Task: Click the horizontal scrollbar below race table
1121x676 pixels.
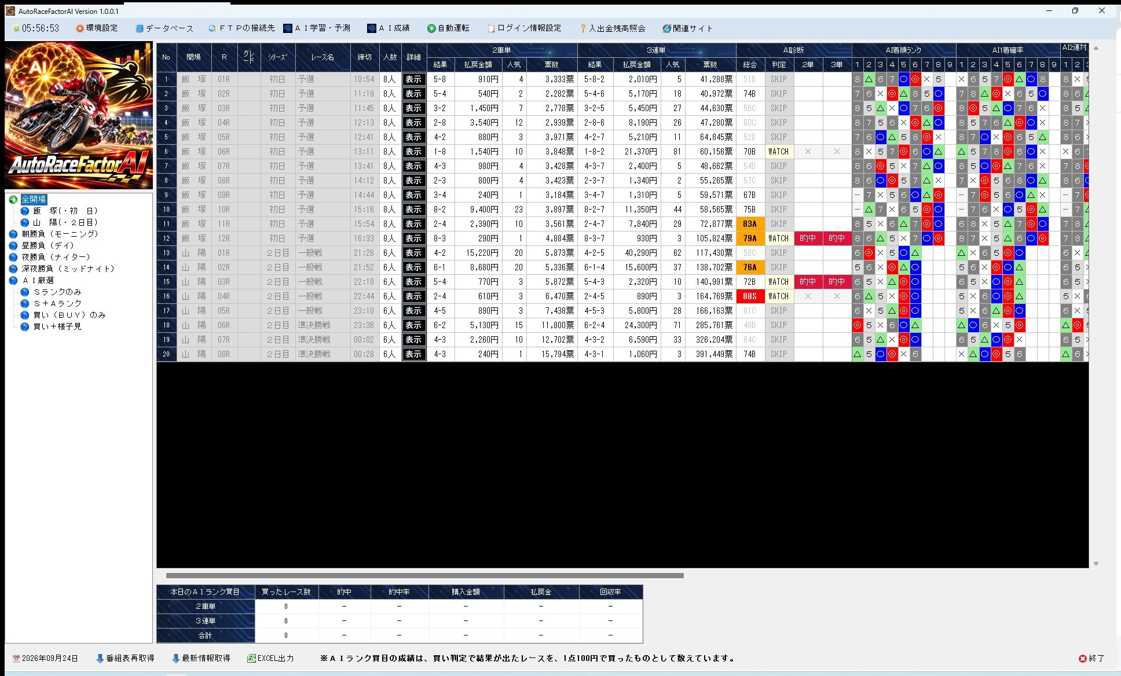Action: click(x=424, y=575)
